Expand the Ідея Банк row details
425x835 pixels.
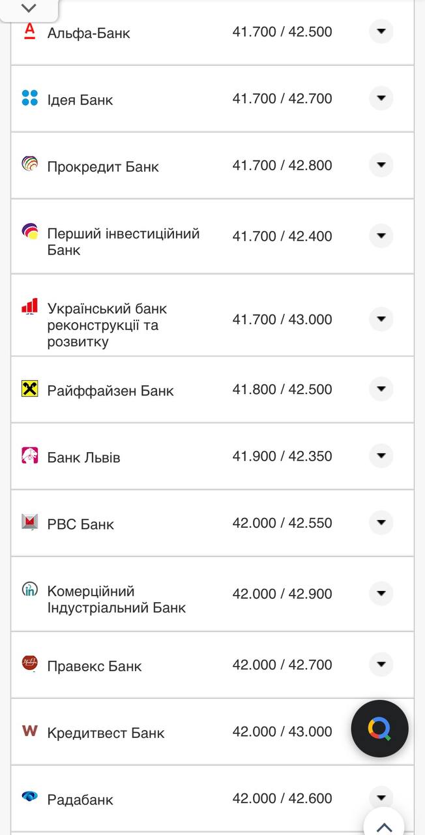[381, 99]
